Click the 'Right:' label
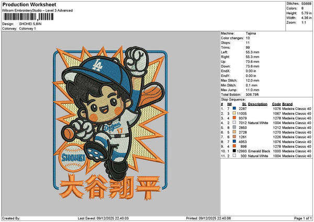 [x=225, y=57]
